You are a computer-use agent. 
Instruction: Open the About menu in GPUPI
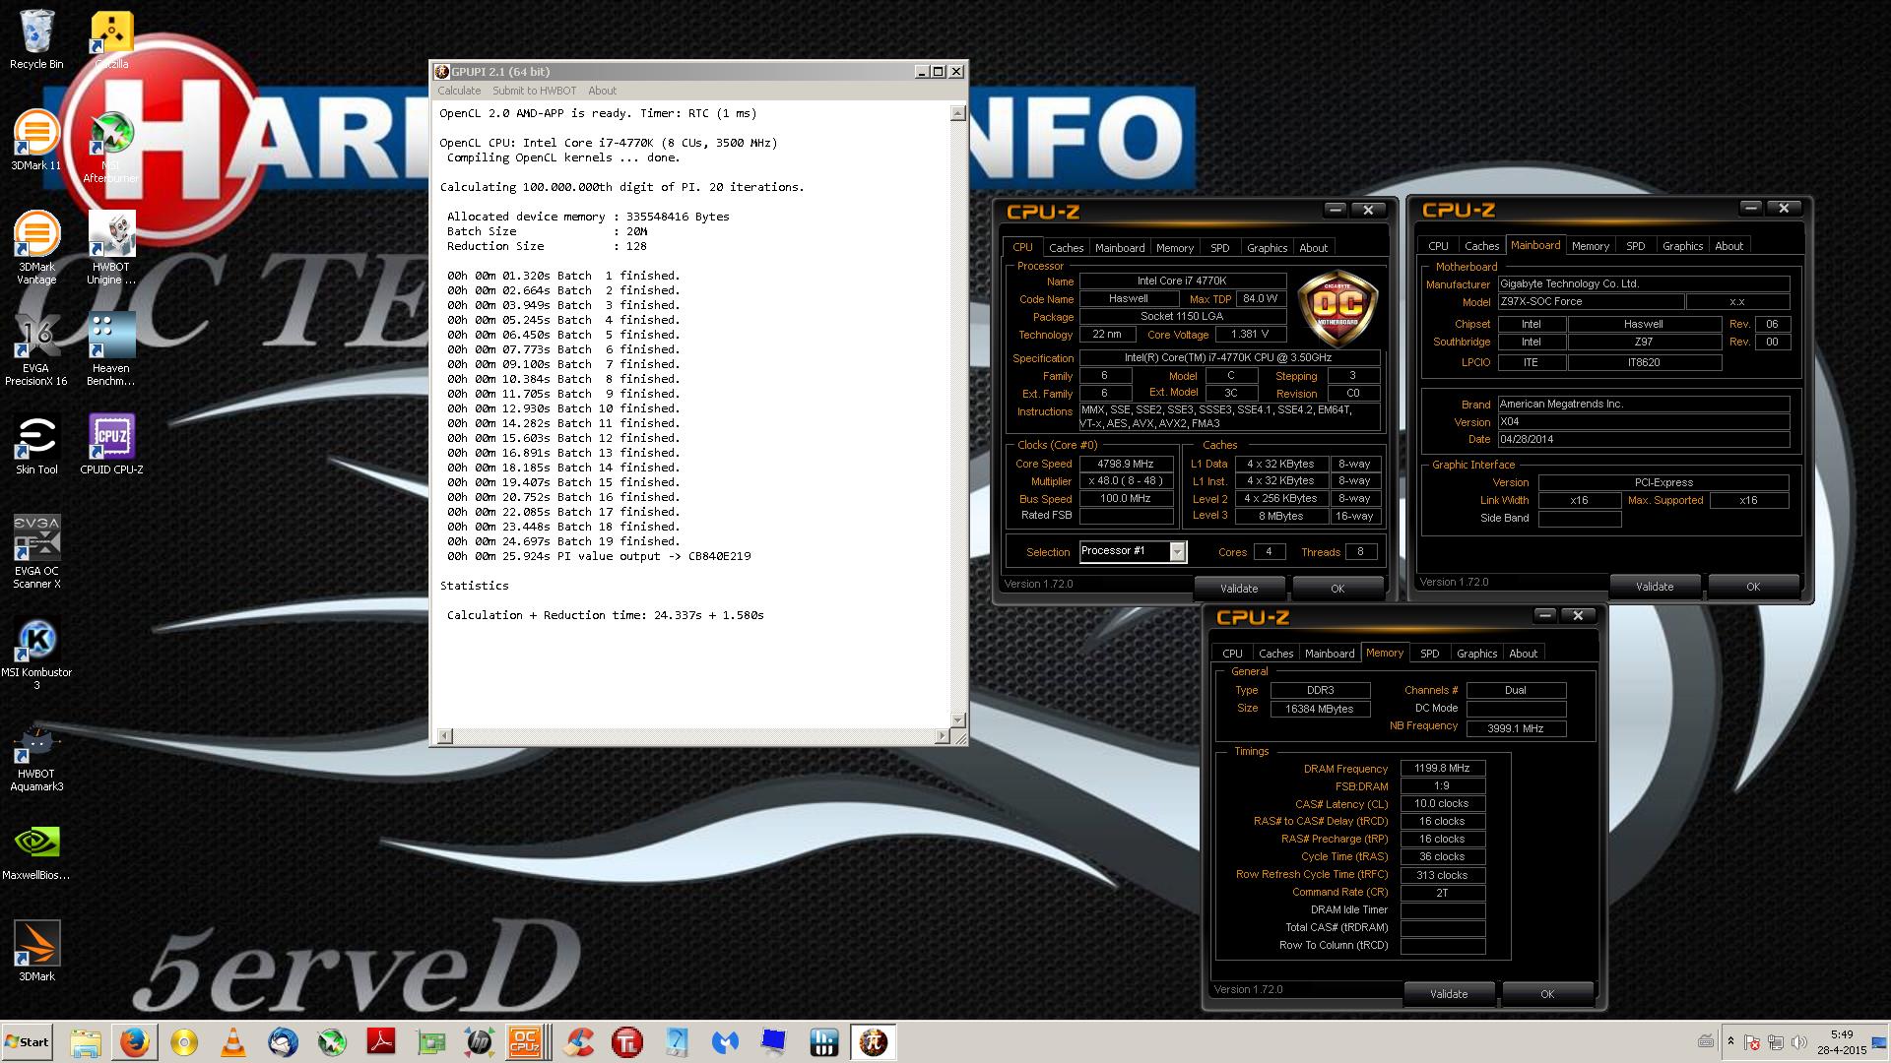tap(602, 91)
